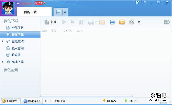172x105 pixels.
Task: Select 离线下载 in sidebar
Action: pos(17,62)
